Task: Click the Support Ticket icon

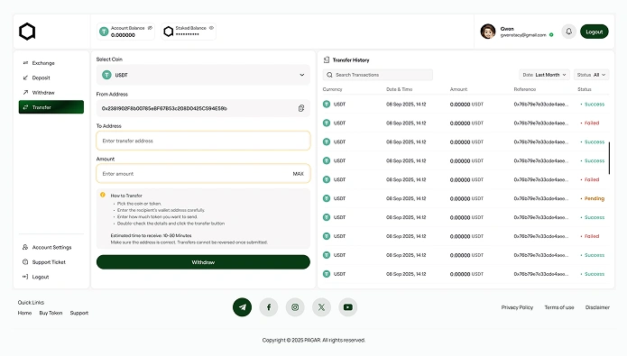Action: [x=25, y=262]
